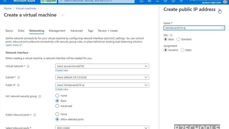Open portal settings gear

coord(165,1)
